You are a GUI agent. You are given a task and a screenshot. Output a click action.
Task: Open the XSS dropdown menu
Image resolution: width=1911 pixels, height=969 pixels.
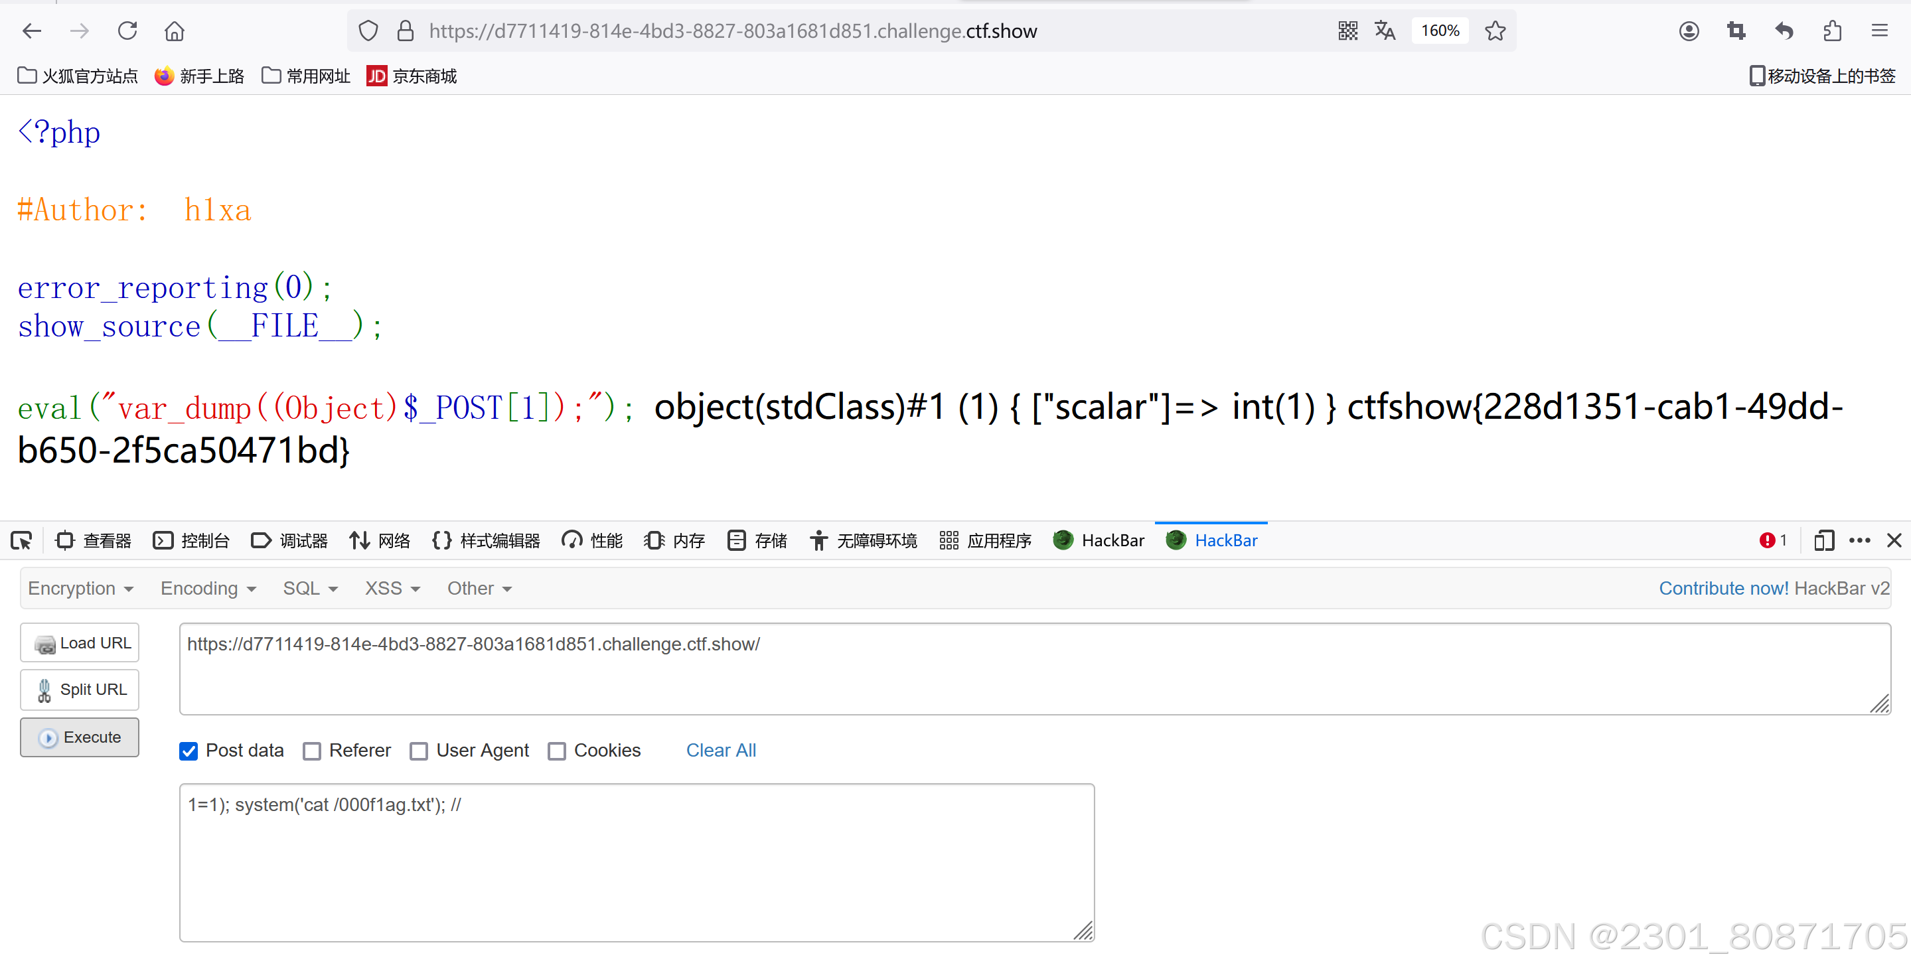[x=392, y=589]
